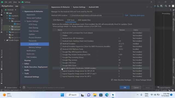Click the SDK tools list vertical scrollbar
Screen dimensions: 175x98
150,57
